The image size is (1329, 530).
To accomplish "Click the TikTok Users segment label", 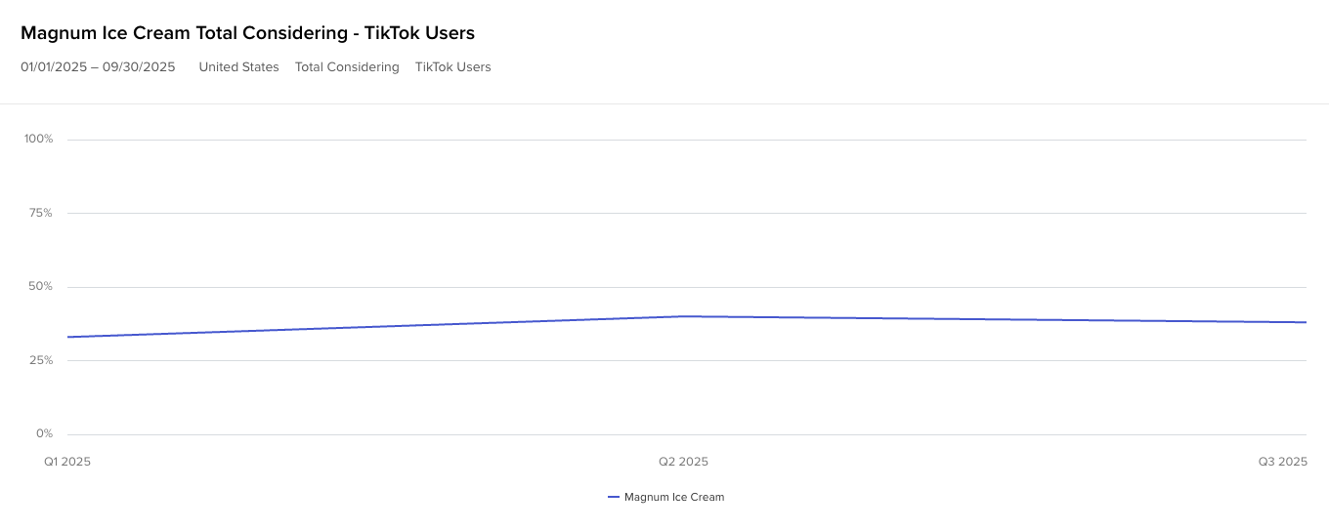I will [452, 67].
